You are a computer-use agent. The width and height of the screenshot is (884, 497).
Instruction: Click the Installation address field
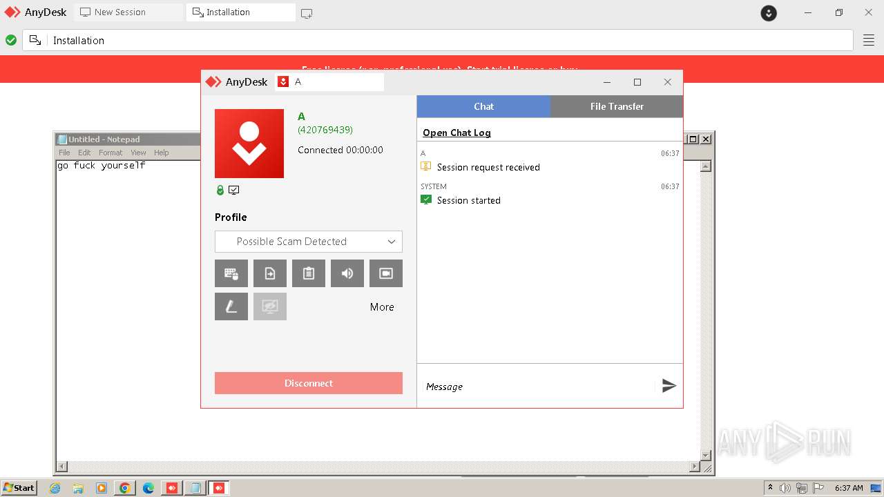coord(438,40)
